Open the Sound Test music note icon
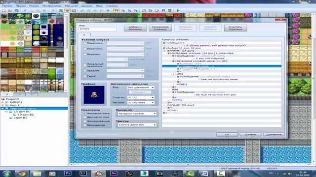The width and height of the screenshot is (316, 177). (x=163, y=10)
